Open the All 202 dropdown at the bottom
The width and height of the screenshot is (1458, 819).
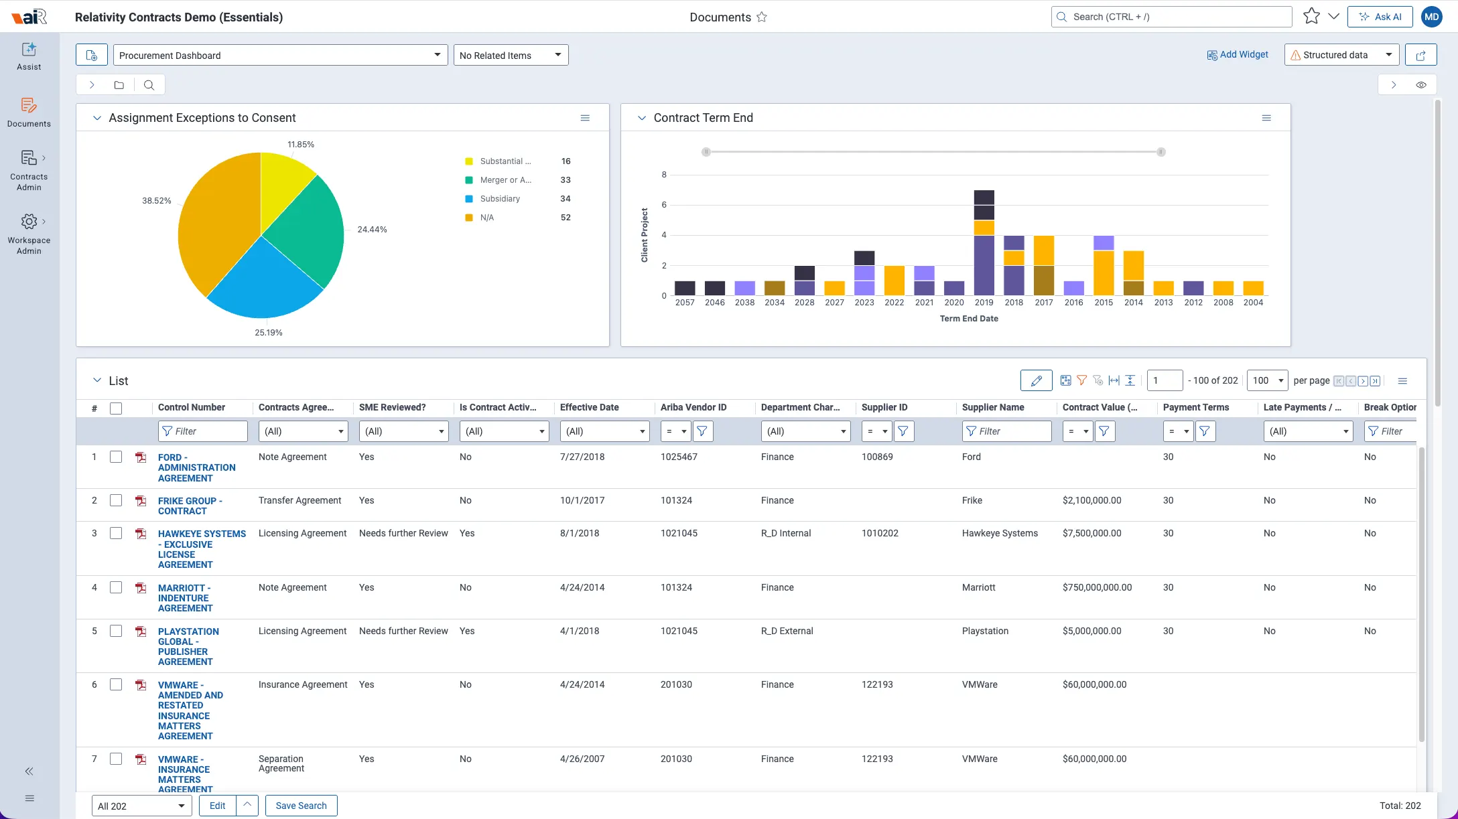142,806
